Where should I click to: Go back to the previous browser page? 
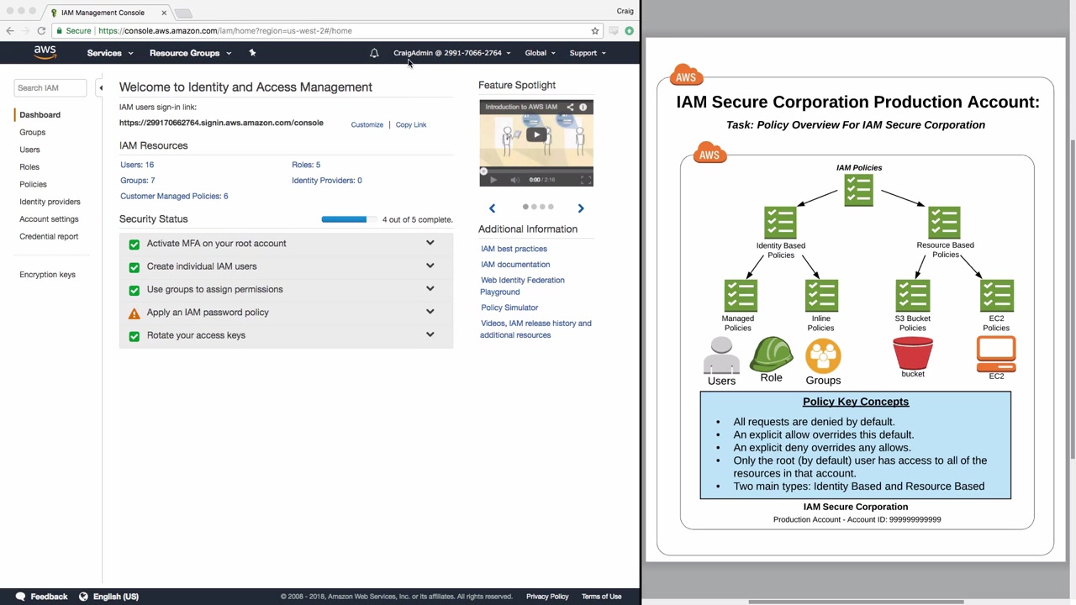point(10,31)
